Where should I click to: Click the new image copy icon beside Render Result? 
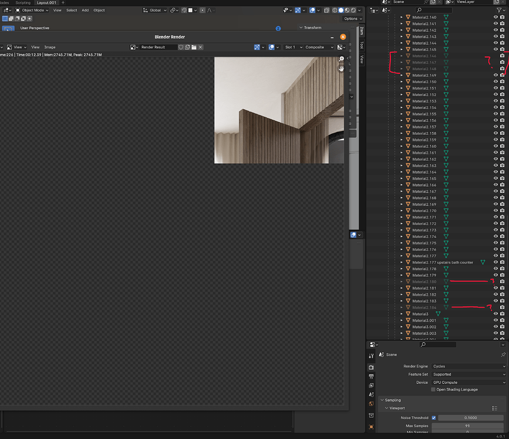click(x=187, y=47)
